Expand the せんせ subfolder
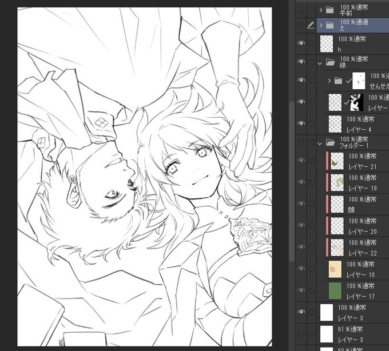389x351 pixels. 329,81
